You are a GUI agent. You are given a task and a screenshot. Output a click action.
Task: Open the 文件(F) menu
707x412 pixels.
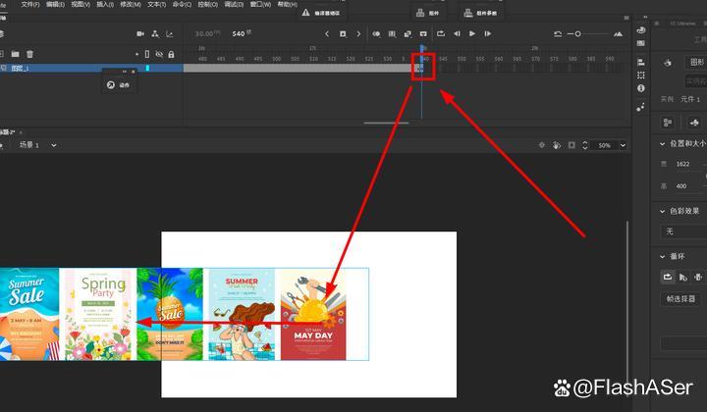pyautogui.click(x=30, y=4)
